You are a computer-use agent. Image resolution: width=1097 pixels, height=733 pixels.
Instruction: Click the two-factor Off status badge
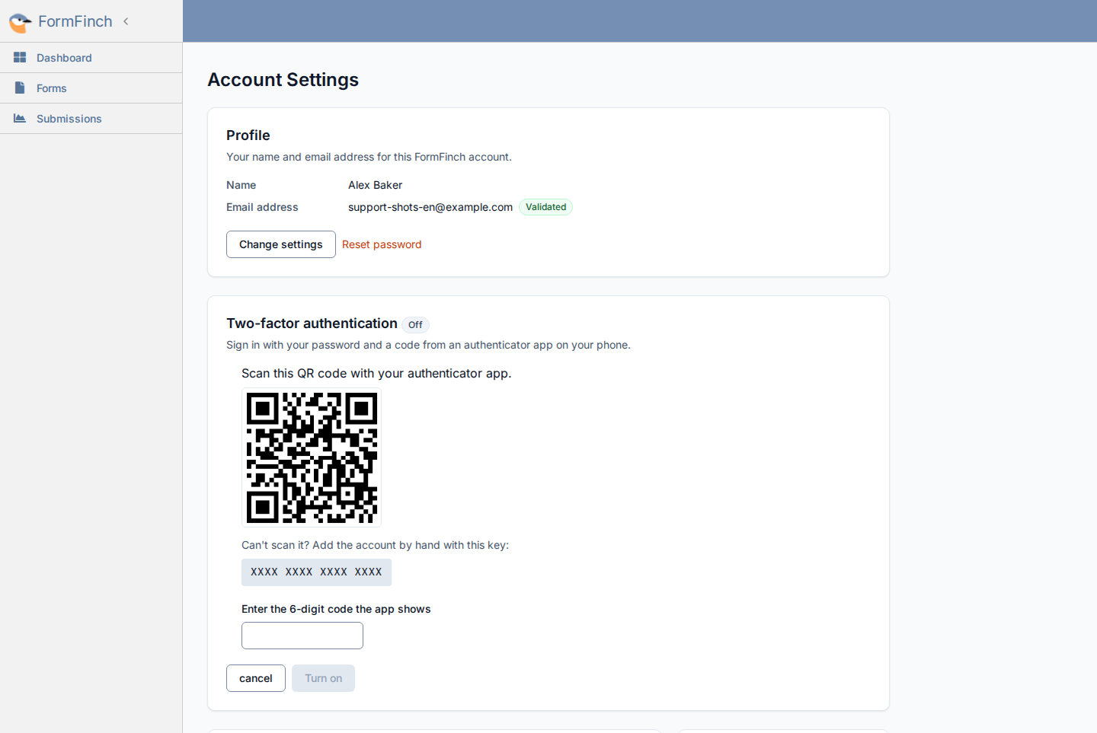coord(415,325)
